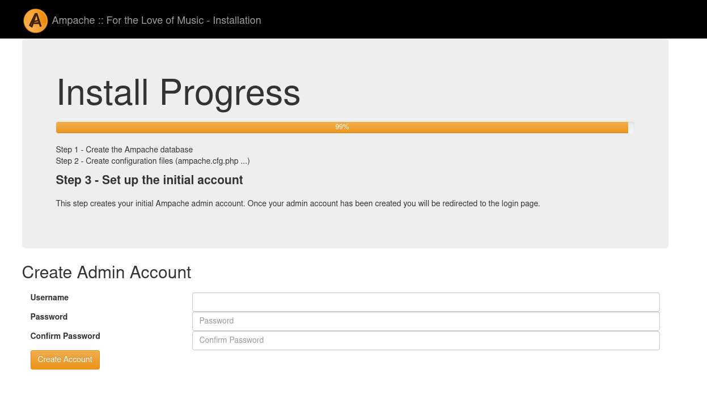Click the 99% label in the progress bar
The width and height of the screenshot is (707, 408).
point(342,127)
